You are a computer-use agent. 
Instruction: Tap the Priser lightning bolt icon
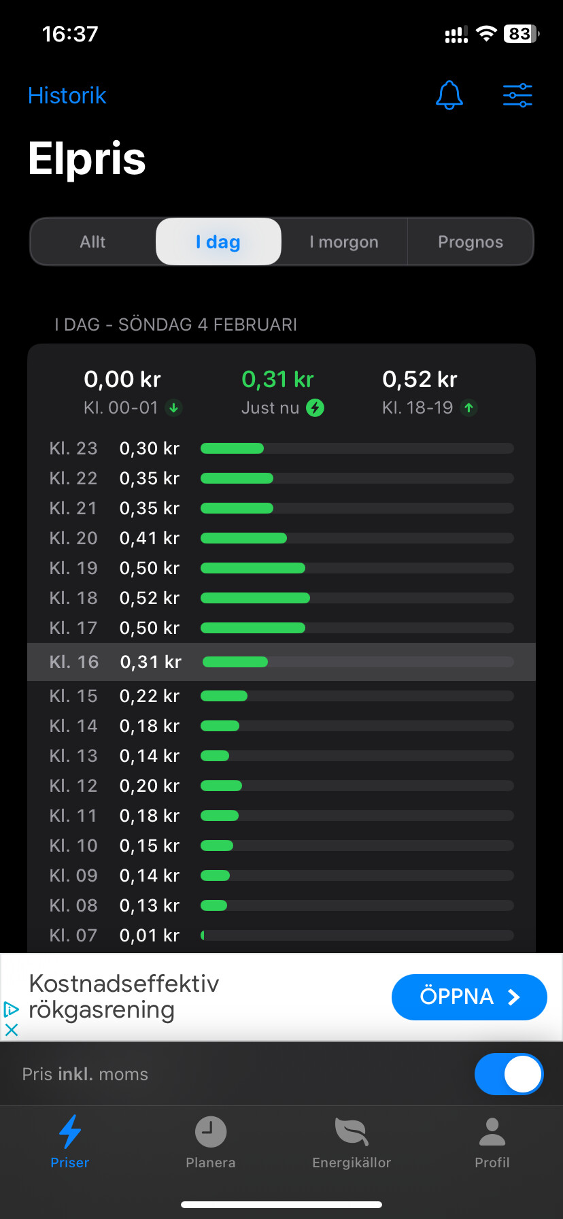pyautogui.click(x=70, y=1132)
